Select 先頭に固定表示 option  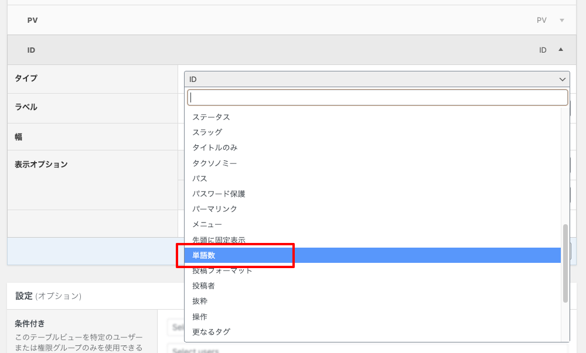pyautogui.click(x=219, y=240)
